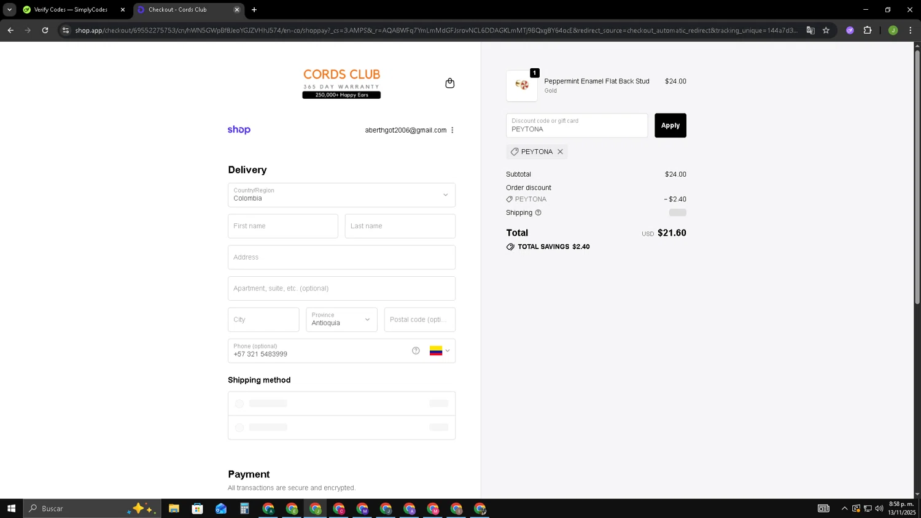Click the Cords Club store logo

click(x=341, y=83)
